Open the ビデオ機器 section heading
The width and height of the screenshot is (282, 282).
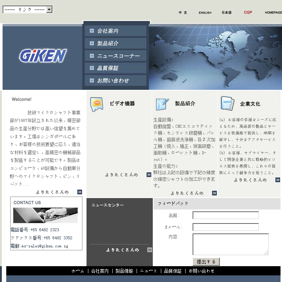click(x=122, y=103)
